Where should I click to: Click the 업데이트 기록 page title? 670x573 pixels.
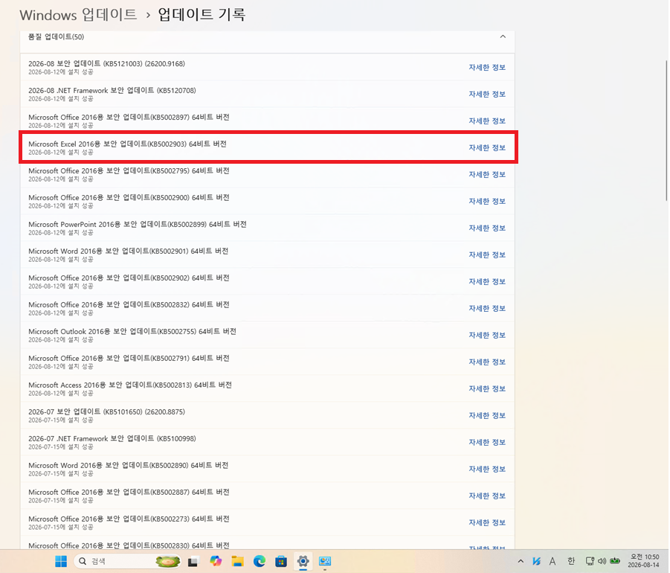(202, 15)
